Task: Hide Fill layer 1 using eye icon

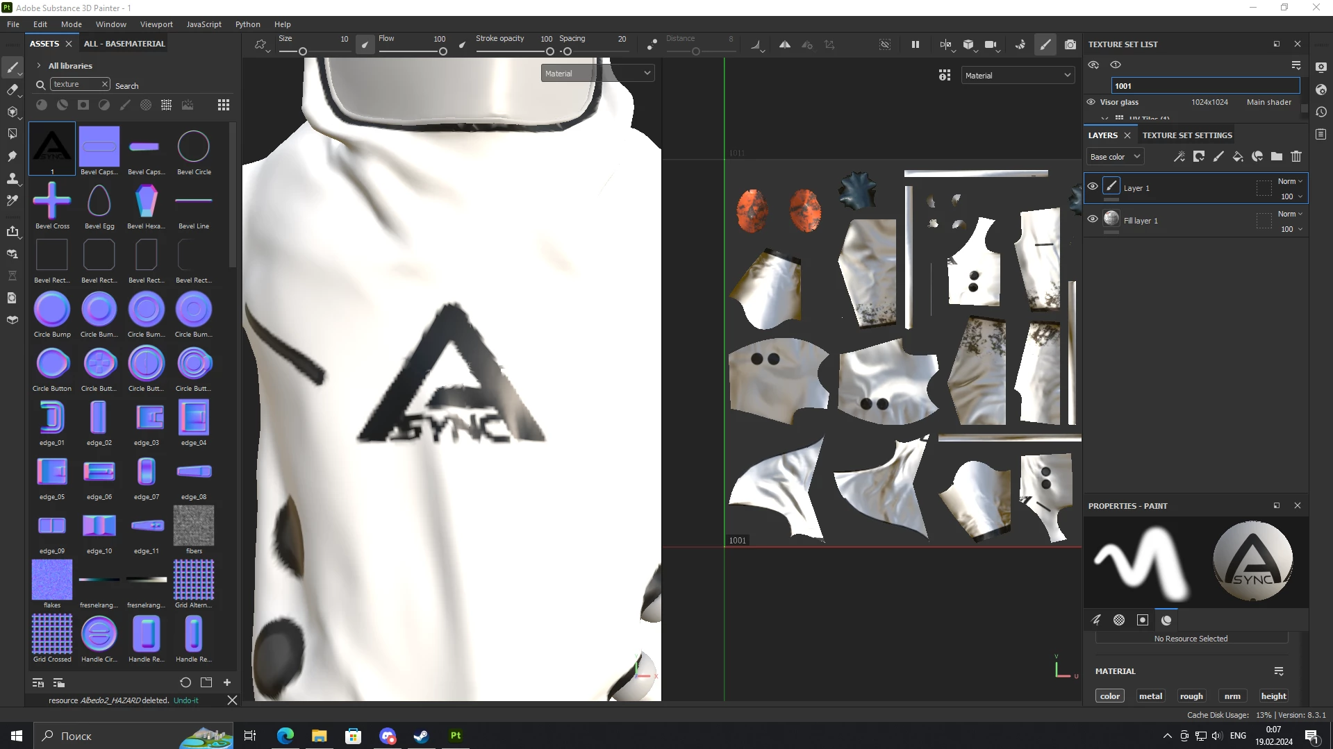Action: click(x=1093, y=219)
